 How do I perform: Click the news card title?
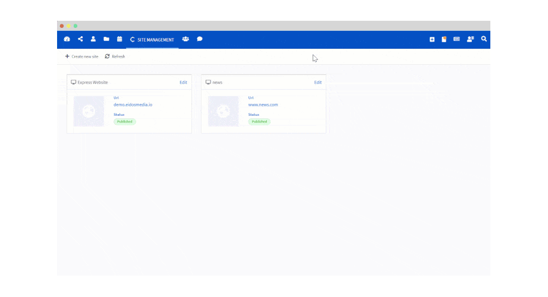point(217,83)
